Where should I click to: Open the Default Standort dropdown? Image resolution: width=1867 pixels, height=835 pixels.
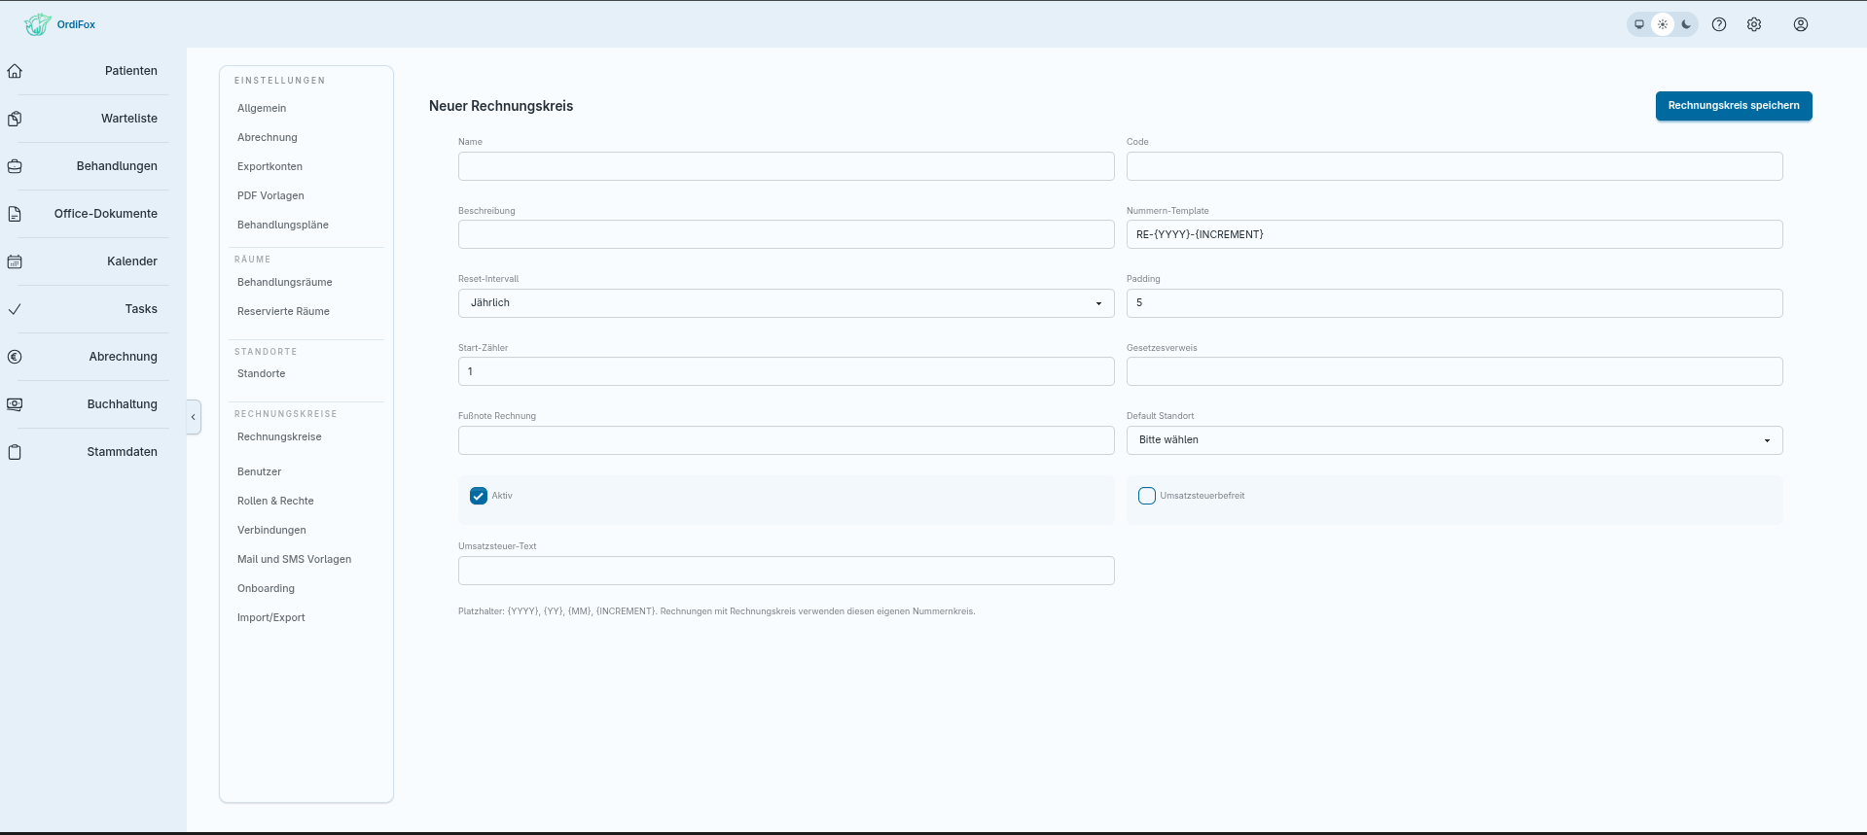point(1454,440)
